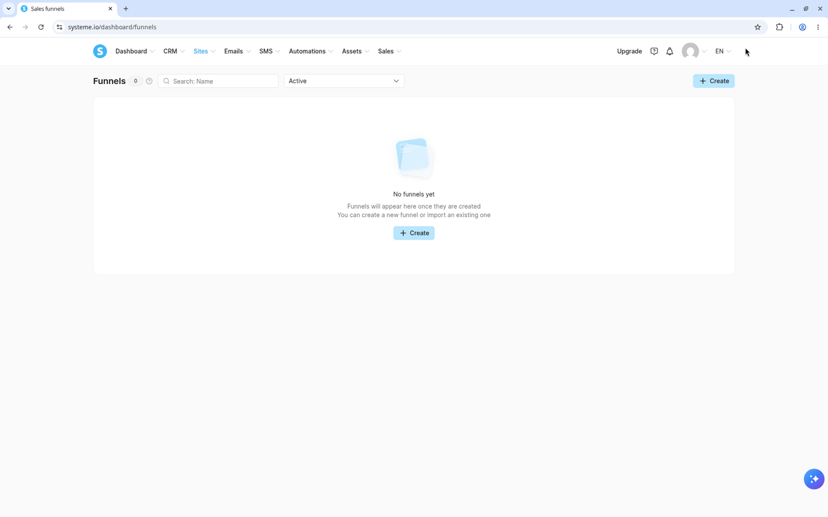Click the browser address bar URL

112,27
